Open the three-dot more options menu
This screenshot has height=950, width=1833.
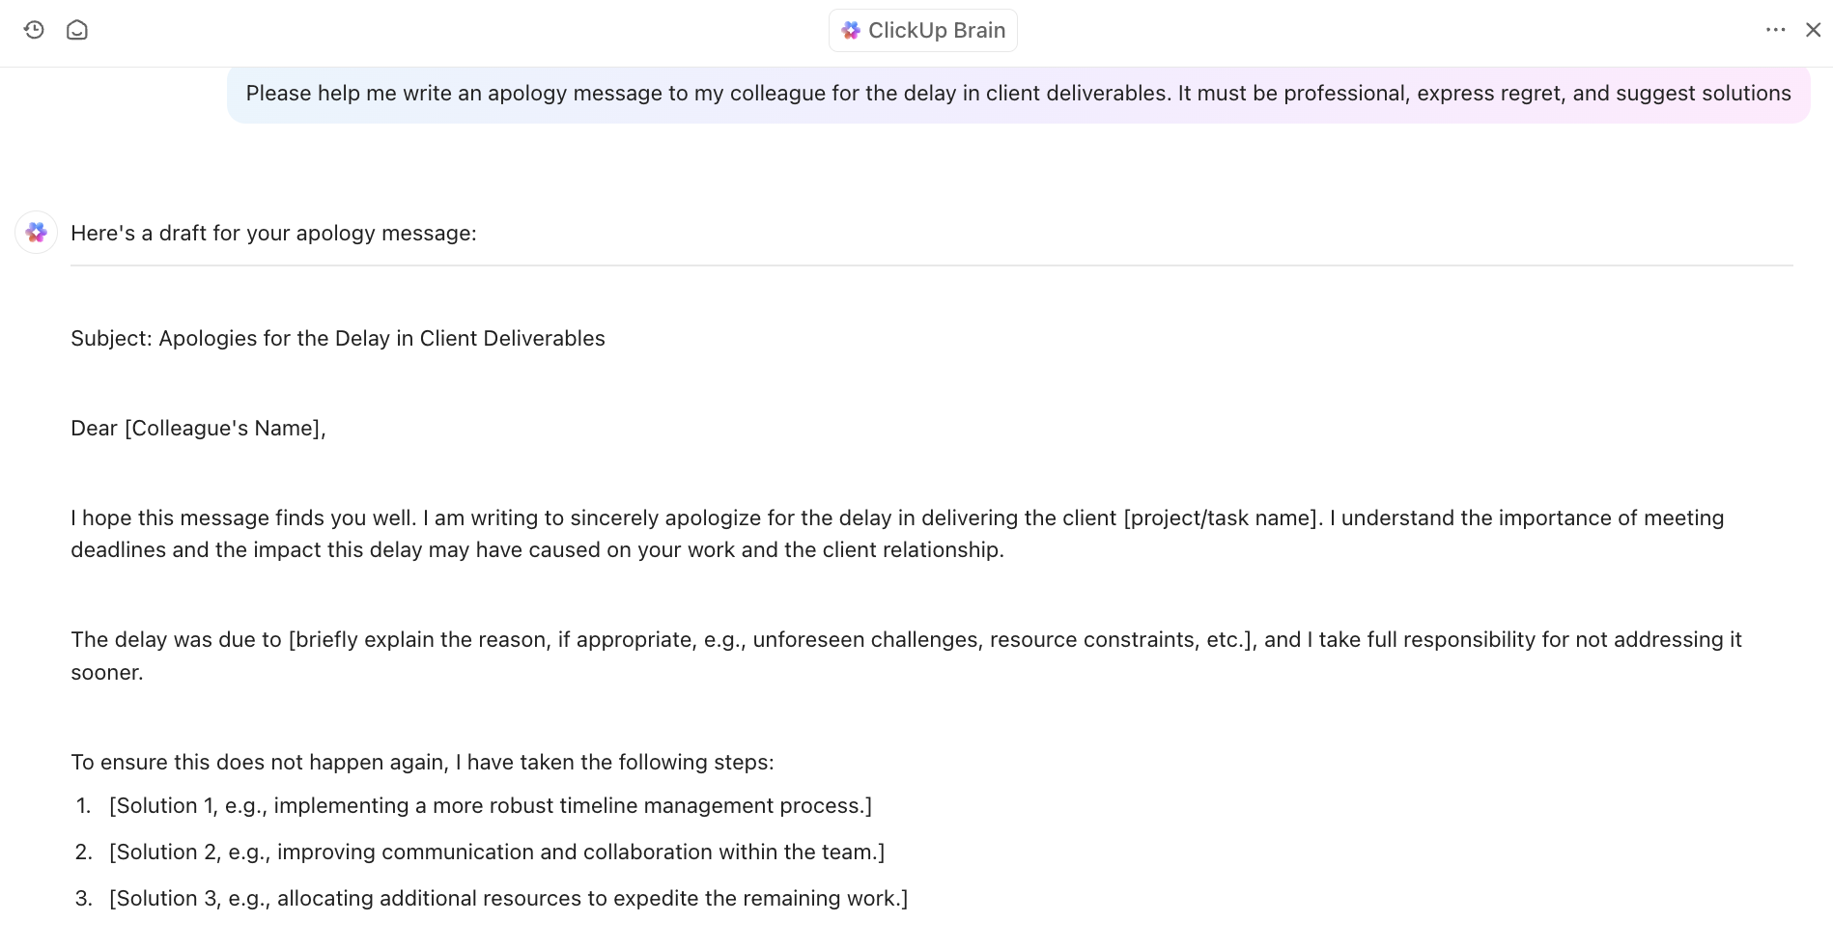coord(1775,30)
